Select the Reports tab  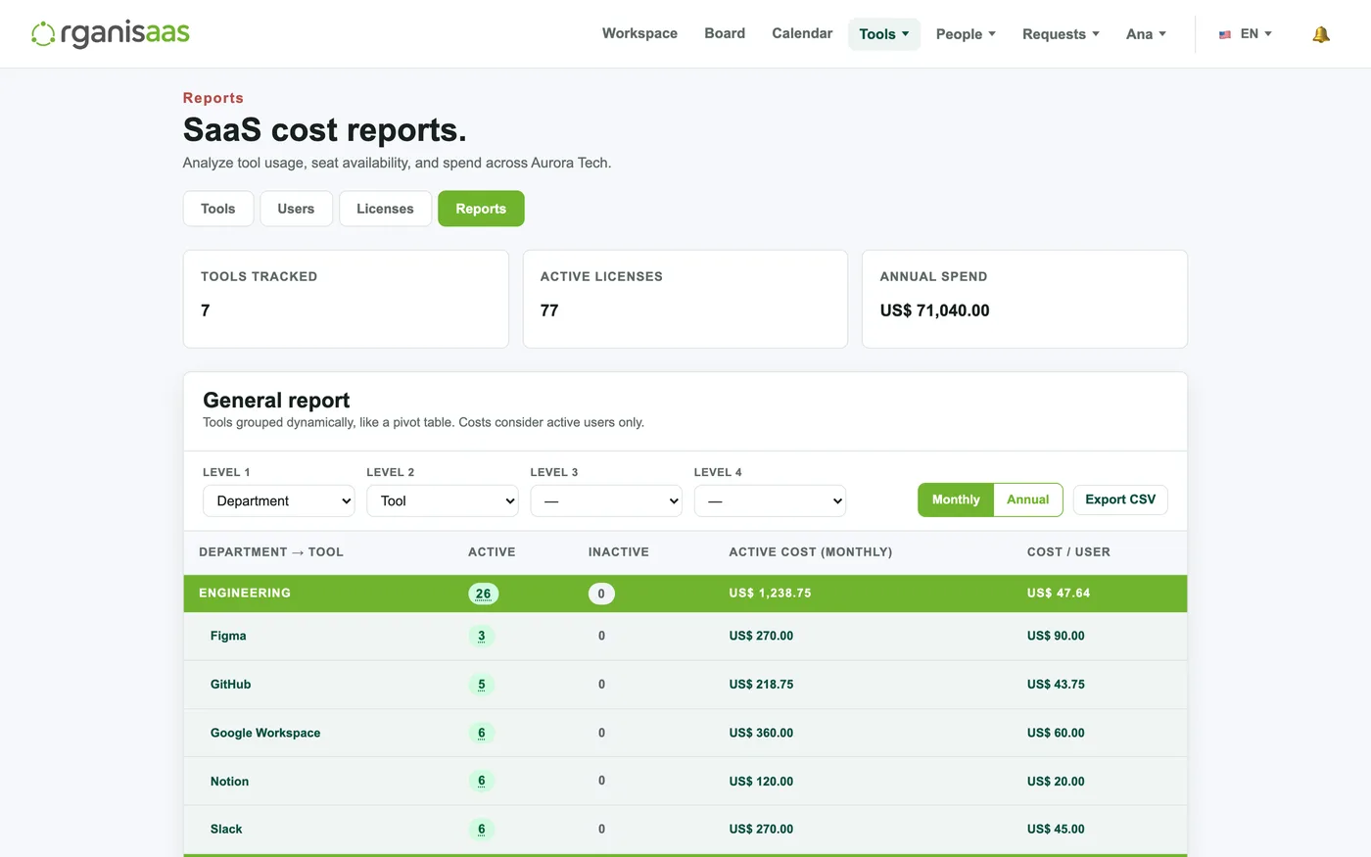[x=481, y=209]
